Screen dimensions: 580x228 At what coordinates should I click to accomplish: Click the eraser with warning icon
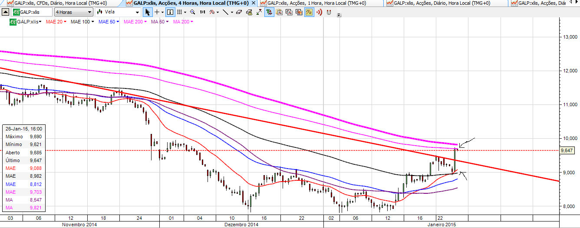pyautogui.click(x=249, y=12)
